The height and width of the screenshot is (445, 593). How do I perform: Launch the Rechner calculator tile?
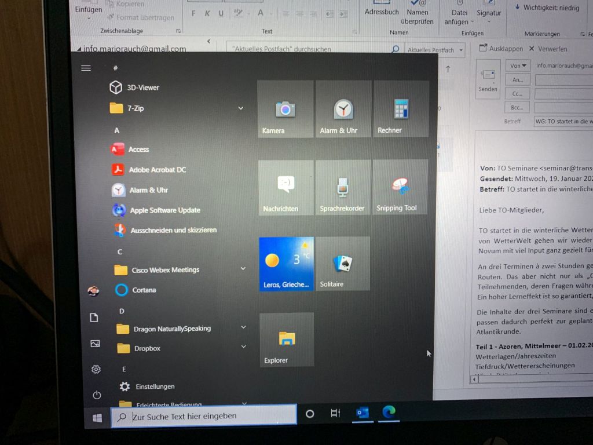point(401,110)
